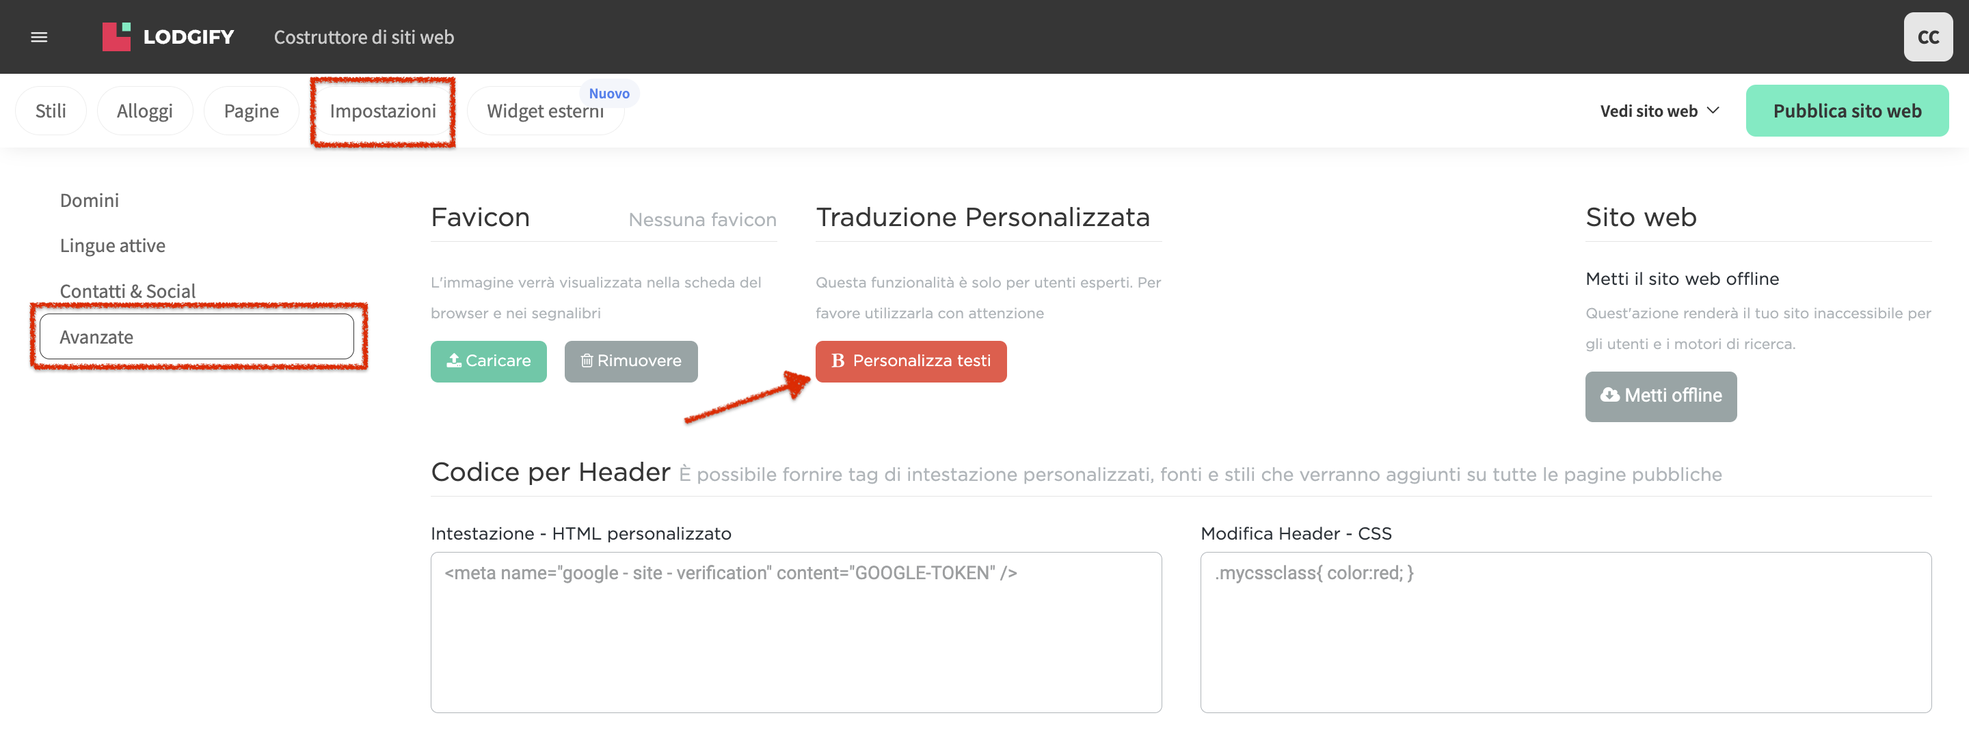Image resolution: width=1969 pixels, height=750 pixels.
Task: Focus the Intestazione HTML personalizzato field
Action: click(796, 633)
